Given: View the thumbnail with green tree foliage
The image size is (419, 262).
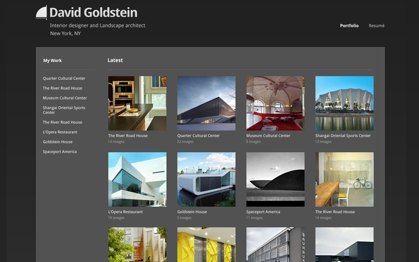Looking at the screenshot, I should pos(137,245).
